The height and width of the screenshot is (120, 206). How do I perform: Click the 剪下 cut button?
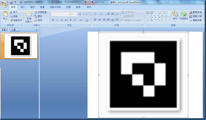[14, 12]
